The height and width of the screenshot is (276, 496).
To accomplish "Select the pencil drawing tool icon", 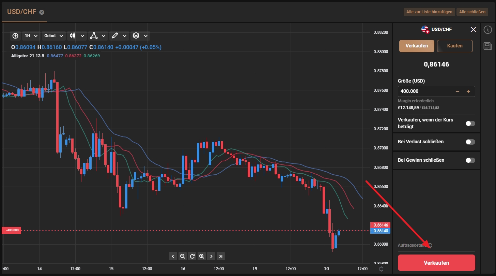I will [x=115, y=35].
